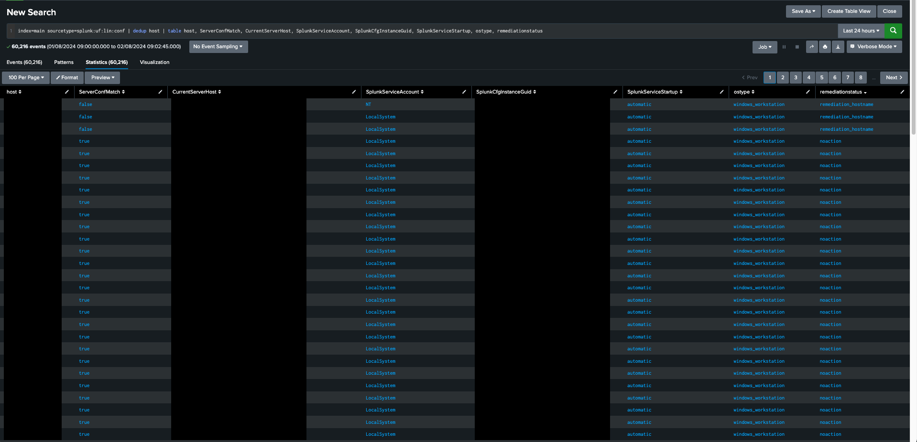917x442 pixels.
Task: Go to results page 3
Action: click(x=796, y=77)
